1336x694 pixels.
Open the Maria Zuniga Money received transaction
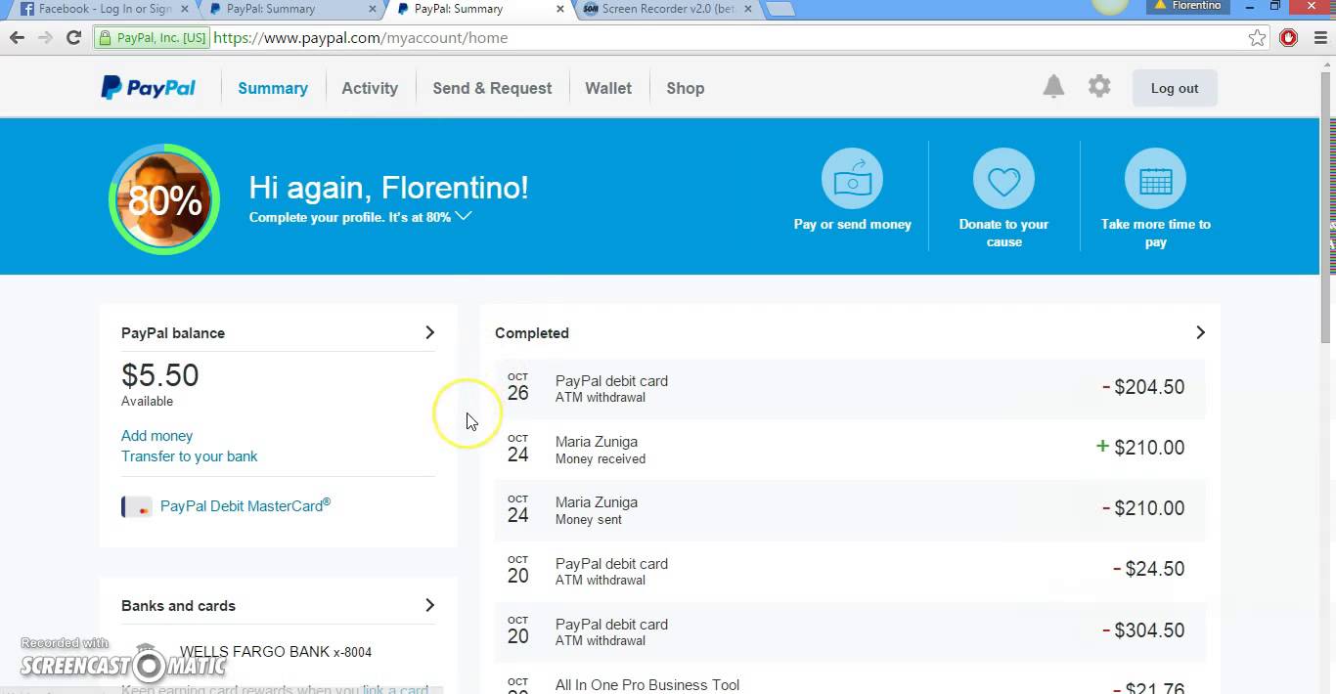[x=850, y=449]
